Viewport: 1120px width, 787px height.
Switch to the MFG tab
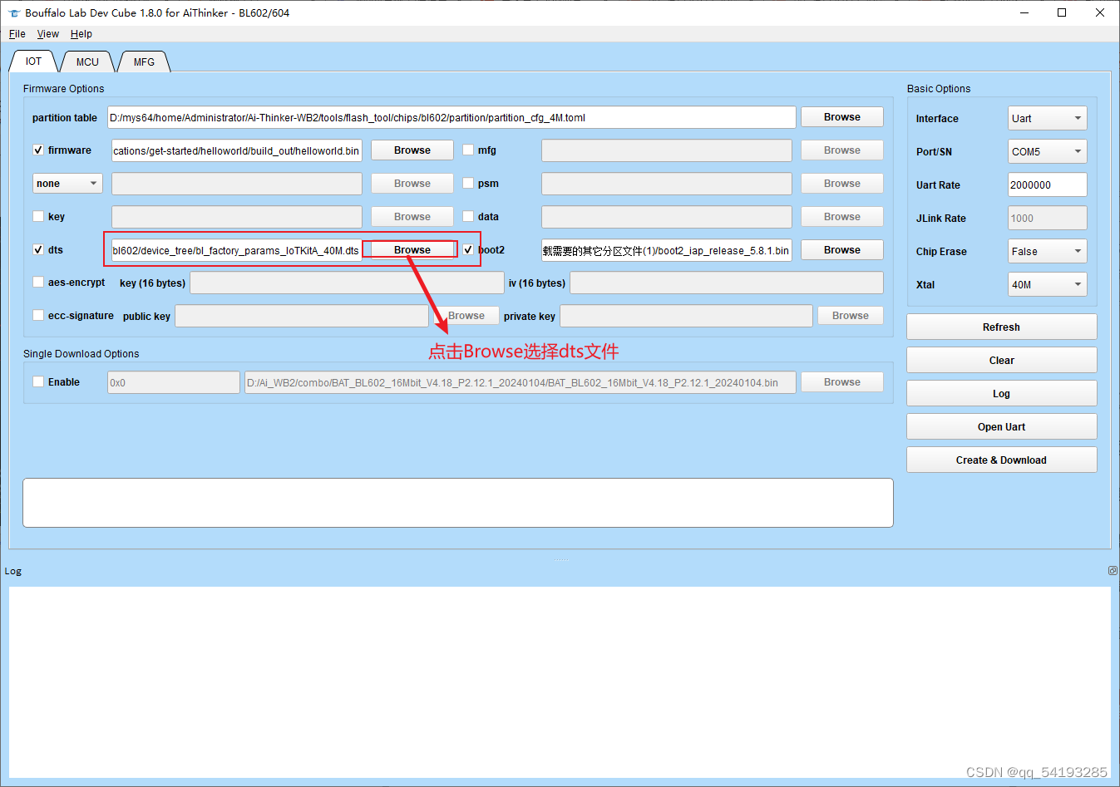[144, 62]
